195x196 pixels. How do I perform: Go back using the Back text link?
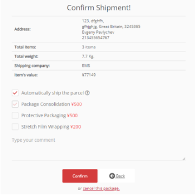coord(120,176)
